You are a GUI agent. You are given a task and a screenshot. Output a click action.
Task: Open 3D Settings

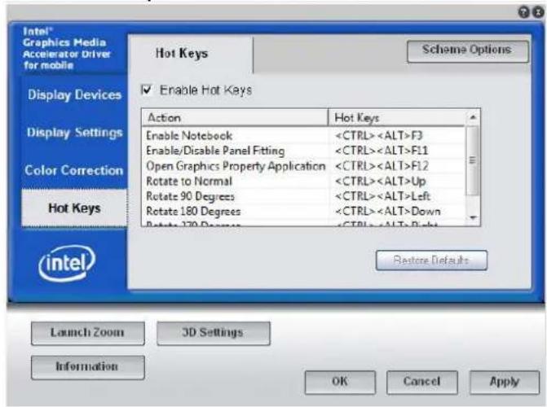pyautogui.click(x=213, y=333)
